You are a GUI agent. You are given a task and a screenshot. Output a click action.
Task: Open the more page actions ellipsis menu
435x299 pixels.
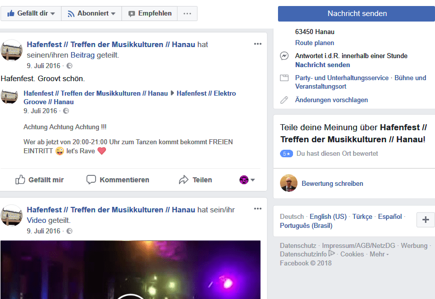pos(187,14)
